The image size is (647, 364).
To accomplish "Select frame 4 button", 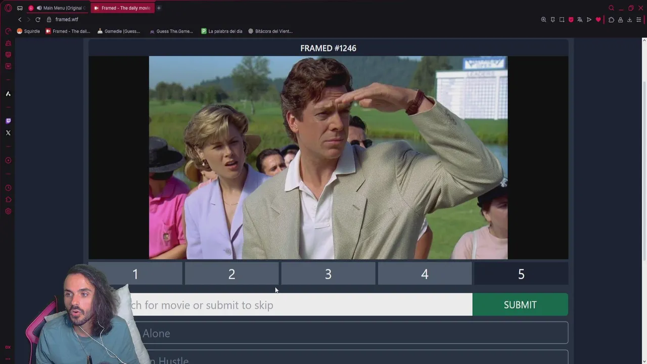I will click(425, 274).
